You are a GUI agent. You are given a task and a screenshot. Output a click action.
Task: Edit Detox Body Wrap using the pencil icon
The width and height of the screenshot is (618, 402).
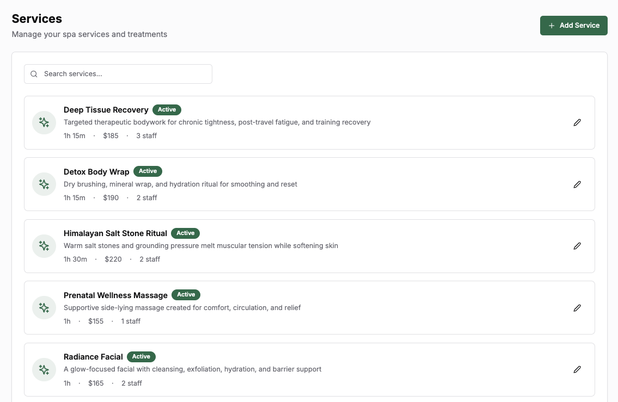tap(577, 184)
